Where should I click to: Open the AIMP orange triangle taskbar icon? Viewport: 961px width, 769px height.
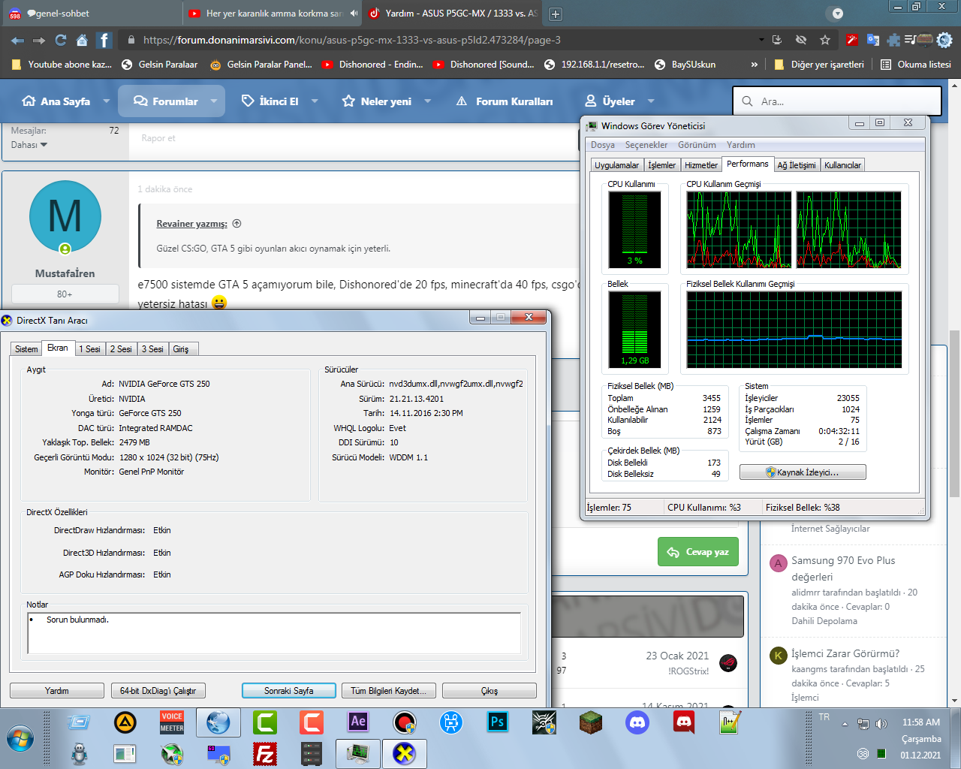pyautogui.click(x=125, y=722)
